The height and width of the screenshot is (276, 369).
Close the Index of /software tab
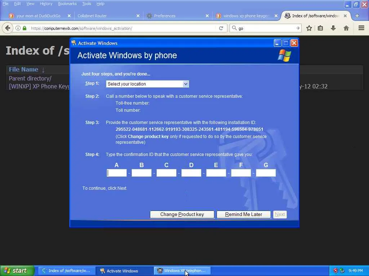[x=345, y=16]
